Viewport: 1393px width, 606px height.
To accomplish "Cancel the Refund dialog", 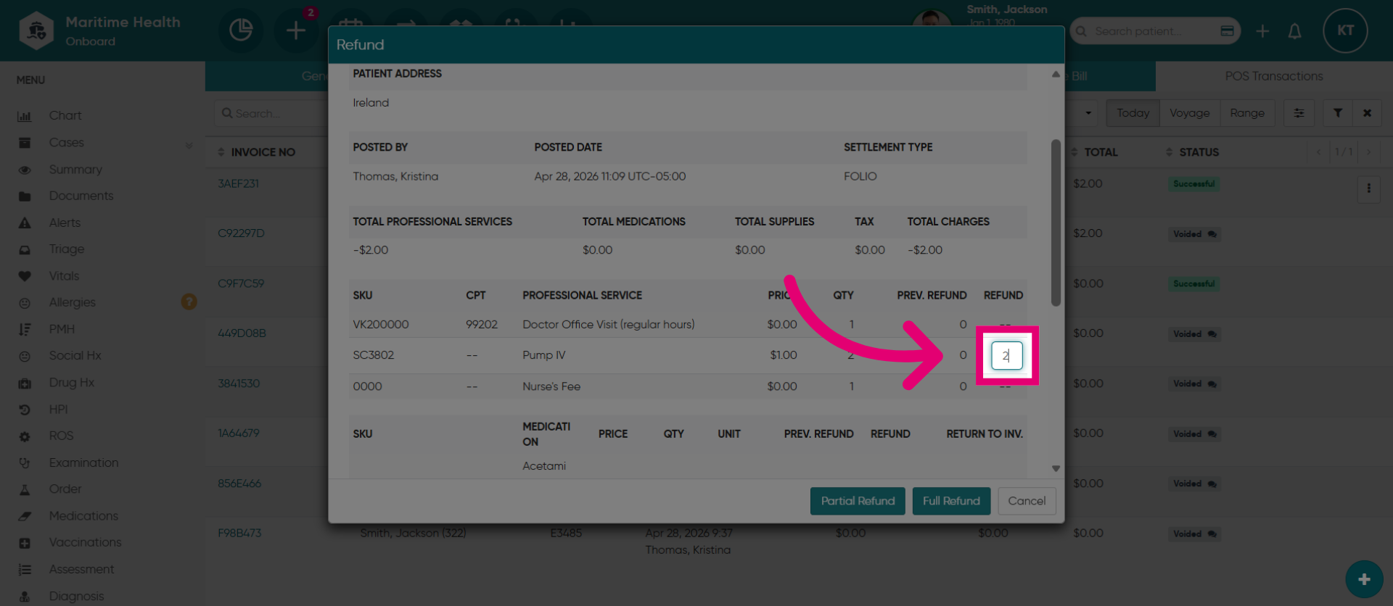I will (x=1027, y=501).
